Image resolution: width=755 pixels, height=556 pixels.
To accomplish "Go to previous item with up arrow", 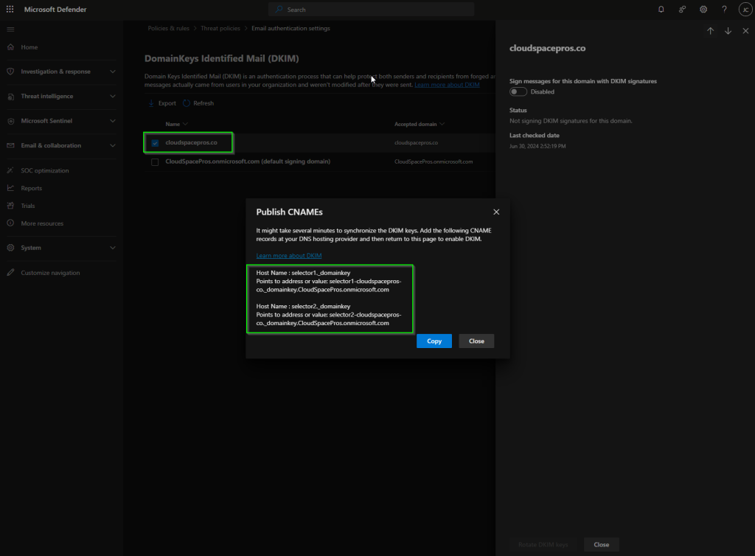I will coord(710,31).
